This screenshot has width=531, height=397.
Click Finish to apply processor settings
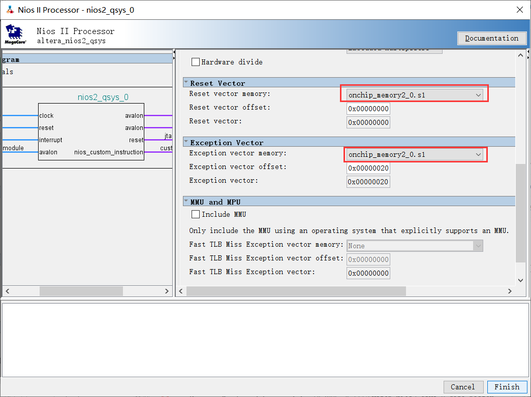(507, 387)
